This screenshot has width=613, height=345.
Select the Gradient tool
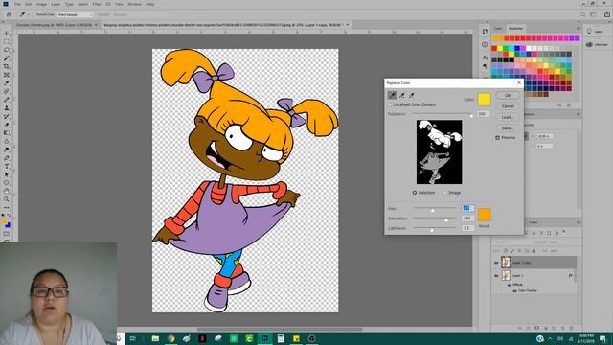tap(7, 133)
